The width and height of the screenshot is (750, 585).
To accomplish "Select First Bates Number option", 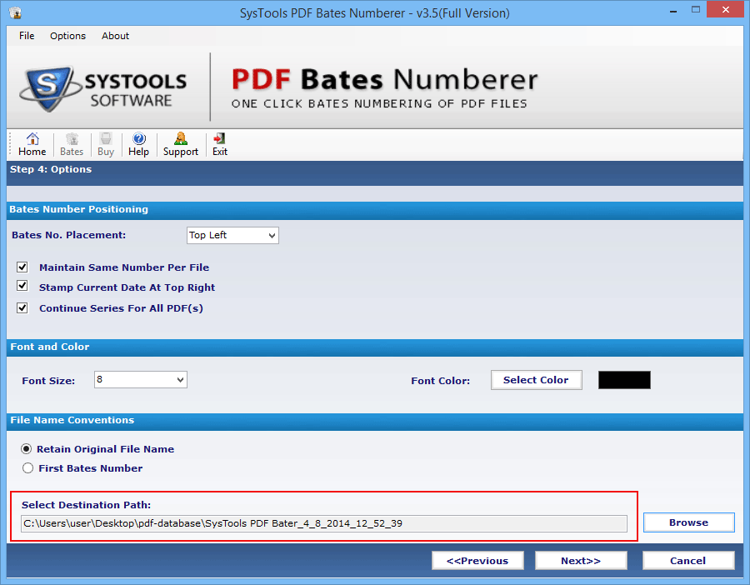I will point(27,468).
